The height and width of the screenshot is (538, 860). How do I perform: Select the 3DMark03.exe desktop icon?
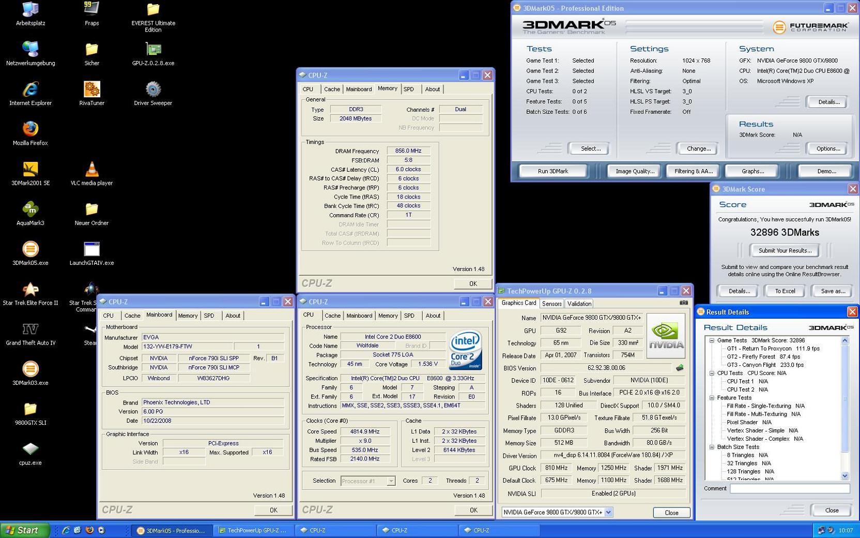click(30, 373)
